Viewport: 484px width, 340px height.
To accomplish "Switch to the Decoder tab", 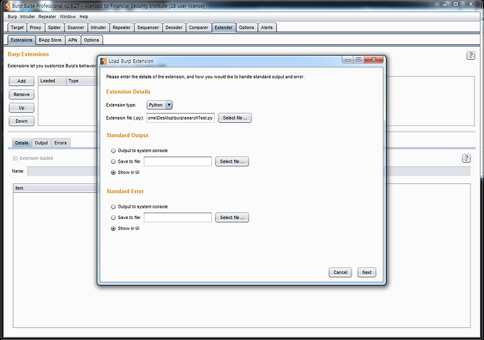I will click(174, 28).
